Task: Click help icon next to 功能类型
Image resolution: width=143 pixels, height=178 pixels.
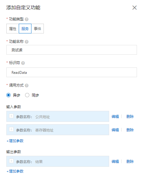Action: tap(27, 19)
